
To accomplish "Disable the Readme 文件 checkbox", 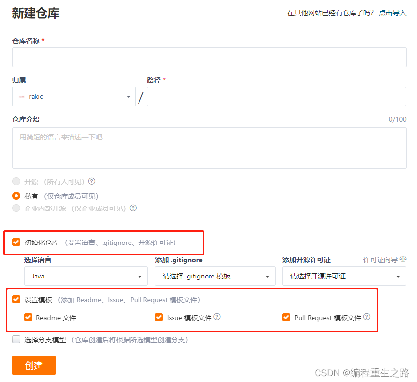I will [x=28, y=318].
